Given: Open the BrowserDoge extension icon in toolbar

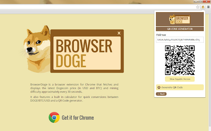Looking at the screenshot, I should pyautogui.click(x=203, y=7).
